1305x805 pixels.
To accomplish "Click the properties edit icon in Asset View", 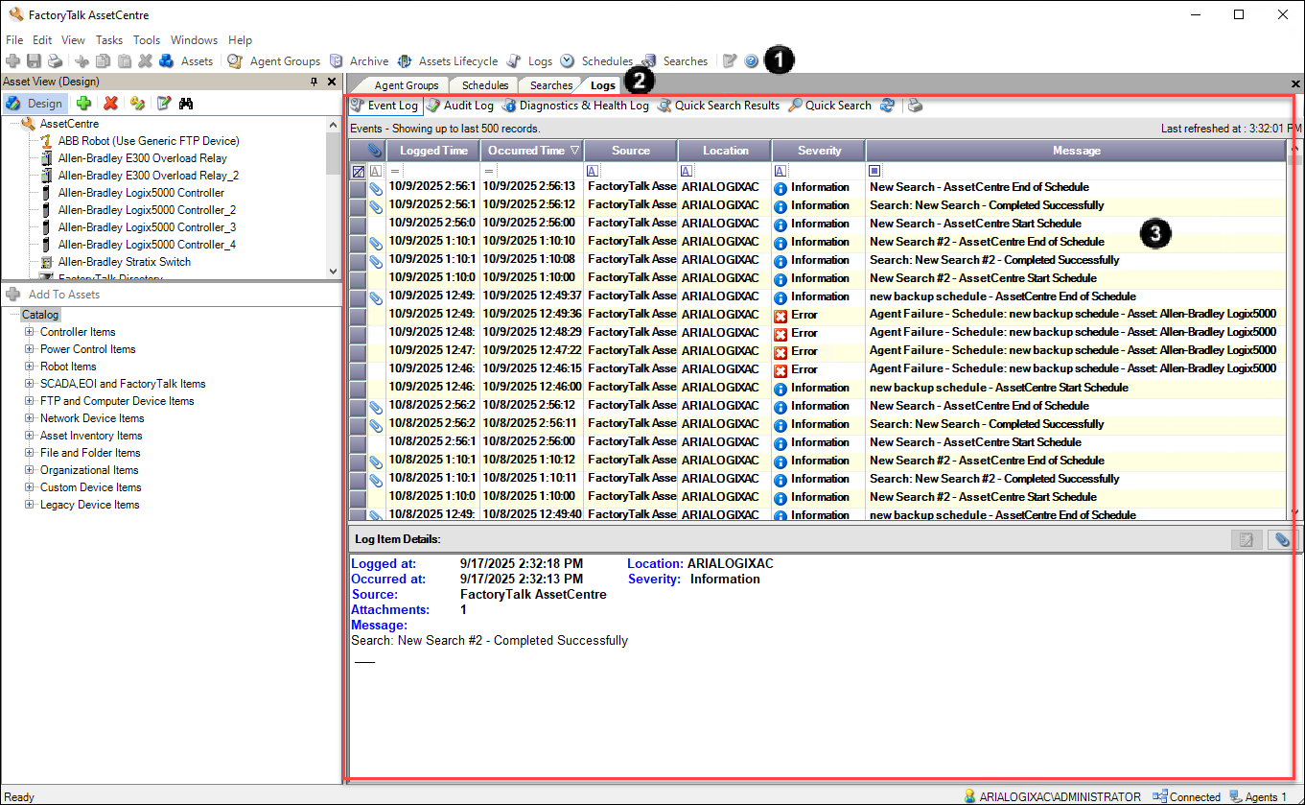I will pyautogui.click(x=164, y=104).
